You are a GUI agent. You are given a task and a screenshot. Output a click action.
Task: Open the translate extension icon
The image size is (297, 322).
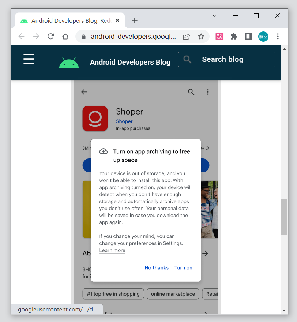(219, 37)
